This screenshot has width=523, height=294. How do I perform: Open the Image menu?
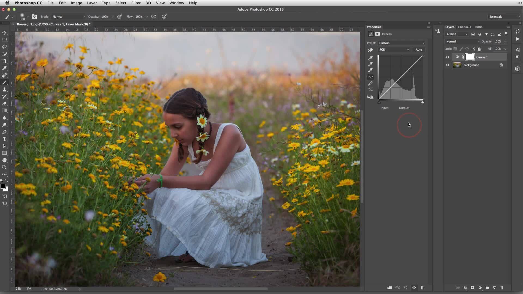[x=76, y=3]
